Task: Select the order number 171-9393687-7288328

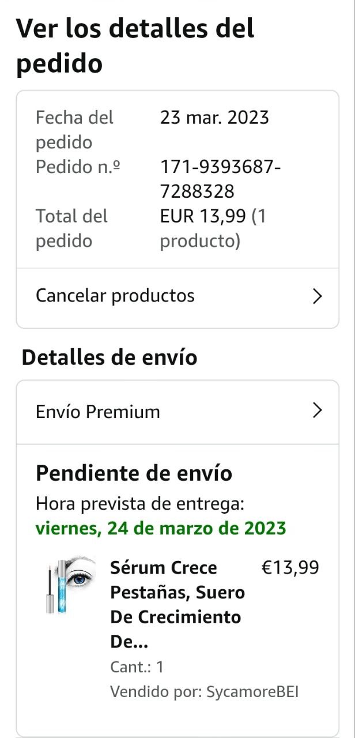Action: (x=220, y=179)
